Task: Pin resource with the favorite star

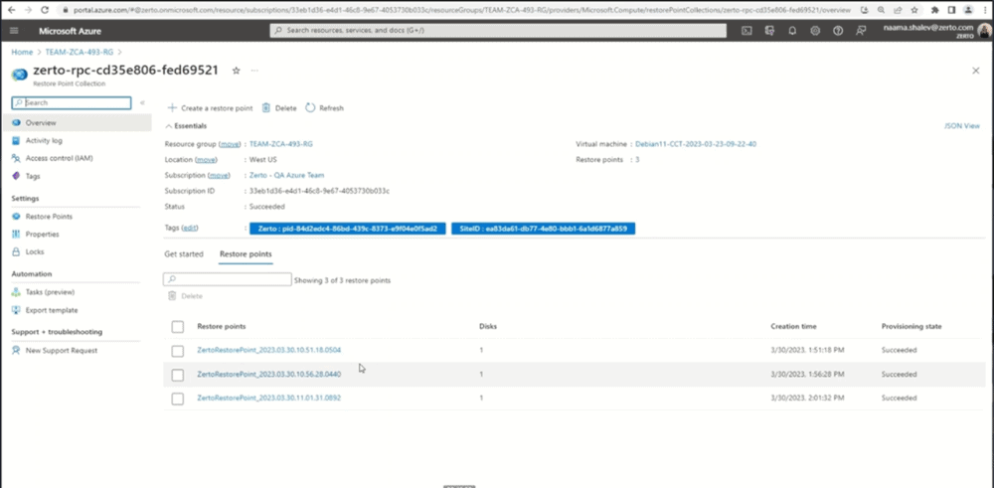Action: (x=236, y=71)
